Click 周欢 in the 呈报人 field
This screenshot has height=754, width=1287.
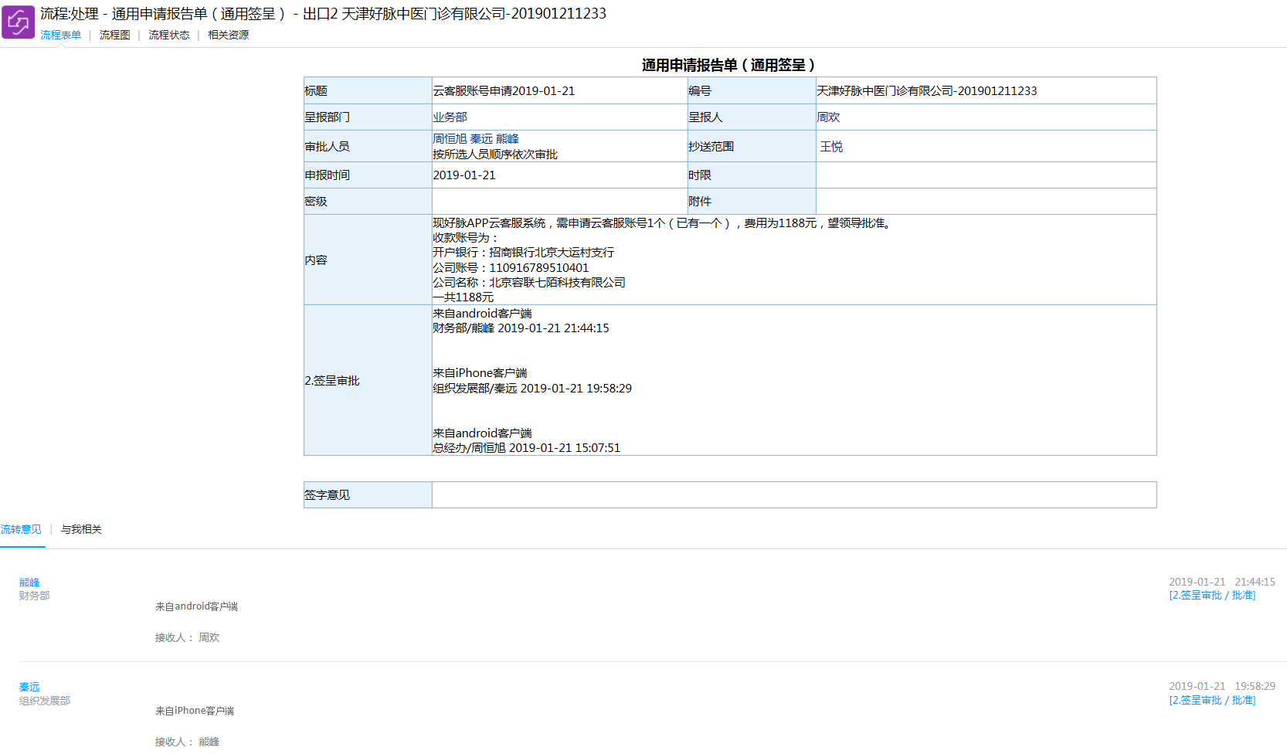[828, 117]
